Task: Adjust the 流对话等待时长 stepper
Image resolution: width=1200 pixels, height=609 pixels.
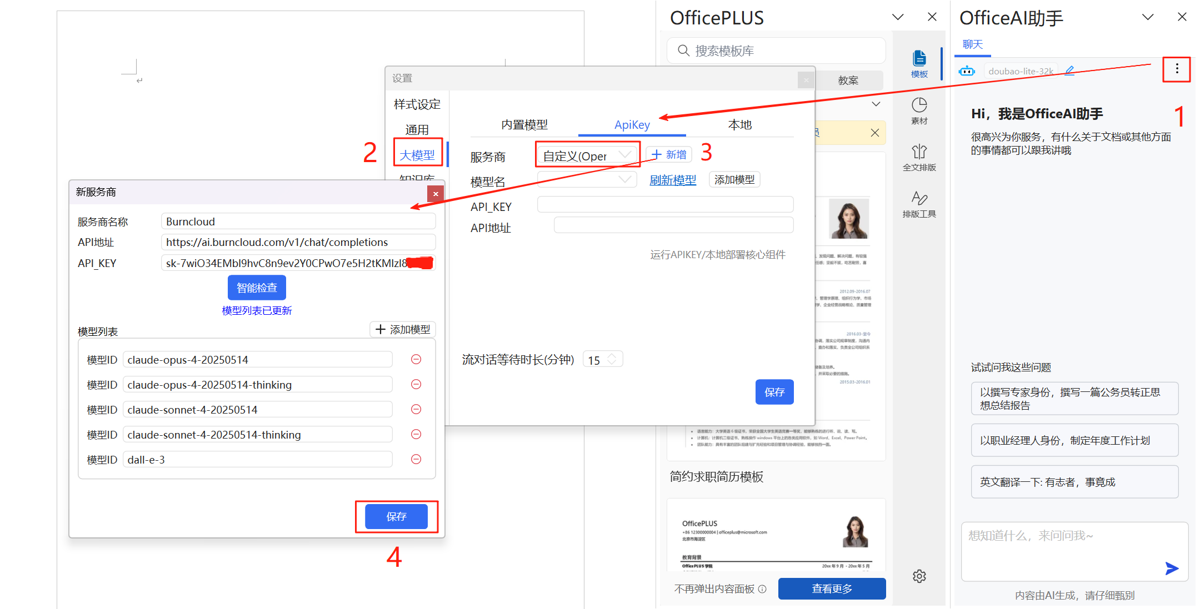Action: coord(612,359)
